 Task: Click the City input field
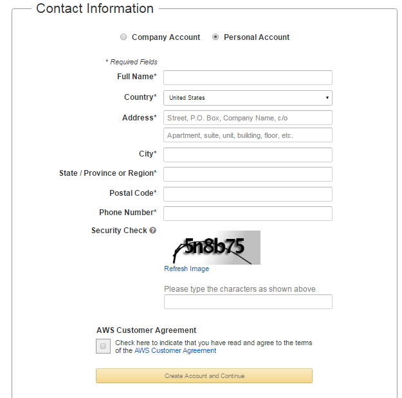click(248, 155)
